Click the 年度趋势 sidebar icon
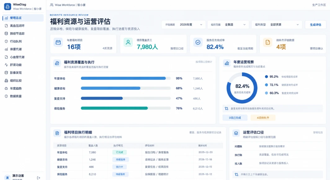This screenshot has height=180, width=330. tap(6, 88)
